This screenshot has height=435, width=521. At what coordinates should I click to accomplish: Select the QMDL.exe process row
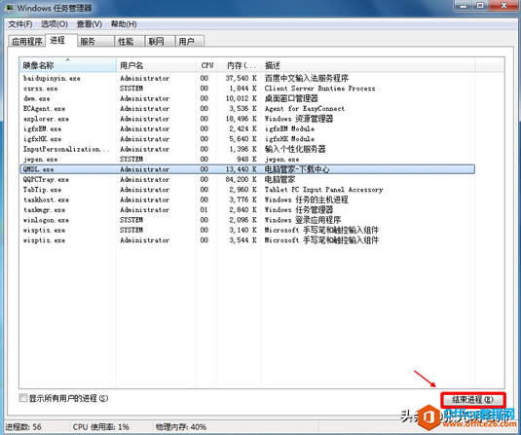point(247,169)
